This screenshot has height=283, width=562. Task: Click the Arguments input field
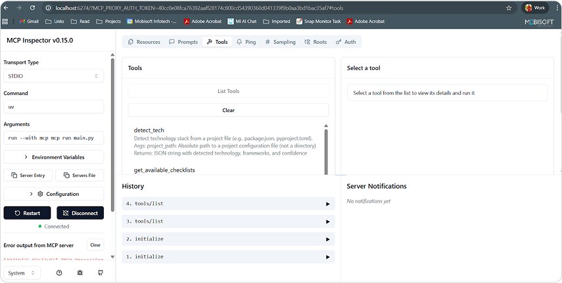coord(53,138)
